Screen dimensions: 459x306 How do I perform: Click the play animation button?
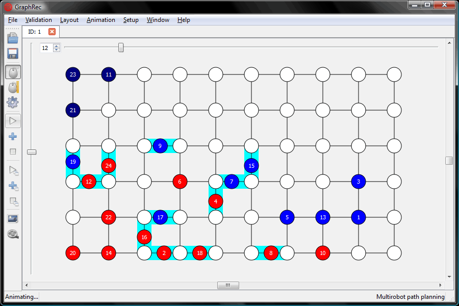click(x=13, y=121)
